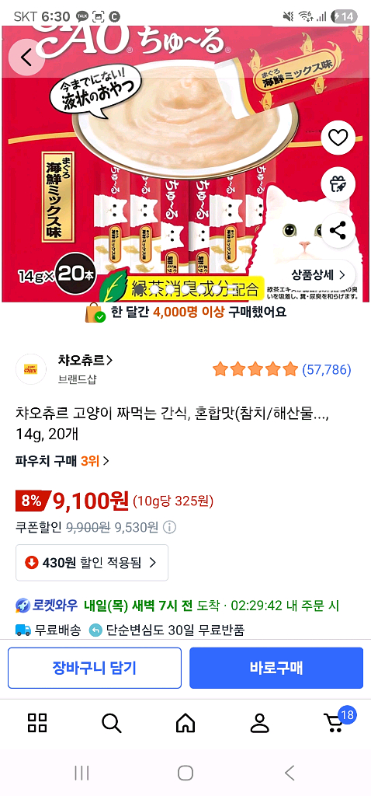371x796 pixels.
Task: Open share options via share icon
Action: click(x=338, y=230)
